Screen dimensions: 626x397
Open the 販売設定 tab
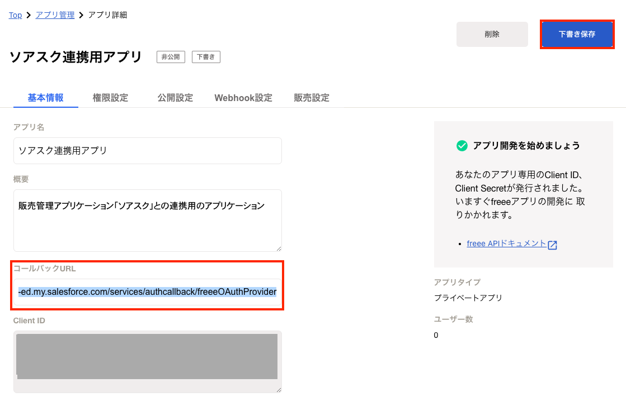click(312, 98)
